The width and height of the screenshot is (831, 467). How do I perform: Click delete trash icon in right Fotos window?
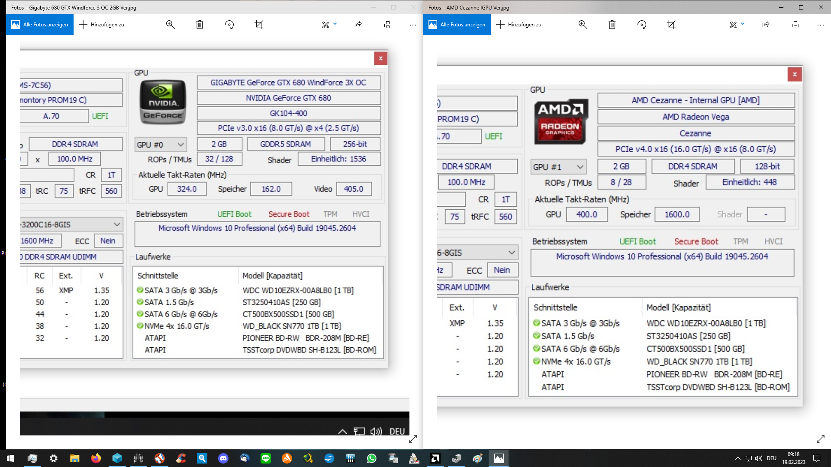(612, 25)
